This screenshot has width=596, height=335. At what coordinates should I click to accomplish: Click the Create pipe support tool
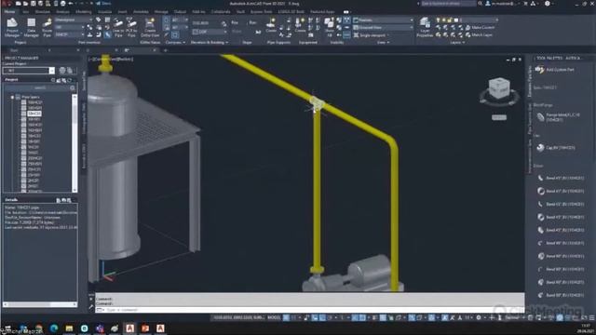pyautogui.click(x=271, y=25)
